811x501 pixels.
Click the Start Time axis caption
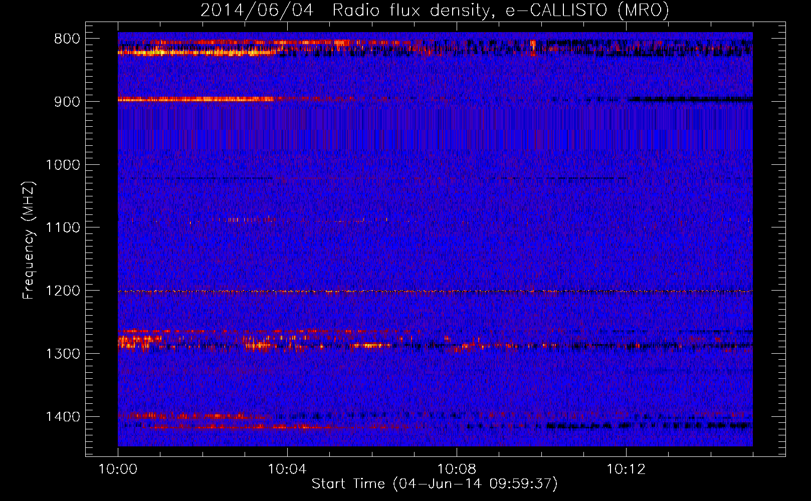click(435, 484)
